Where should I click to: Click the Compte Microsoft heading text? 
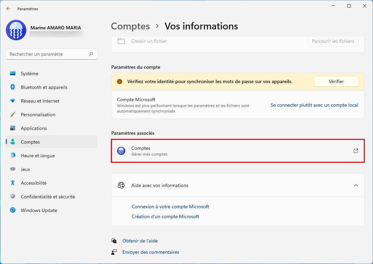tap(136, 100)
